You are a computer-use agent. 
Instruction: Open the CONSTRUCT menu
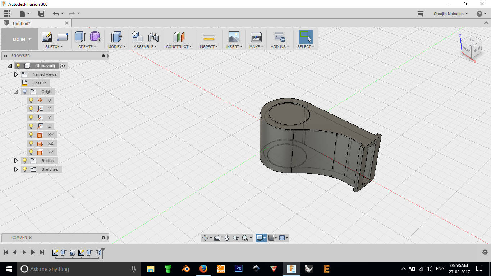click(179, 47)
